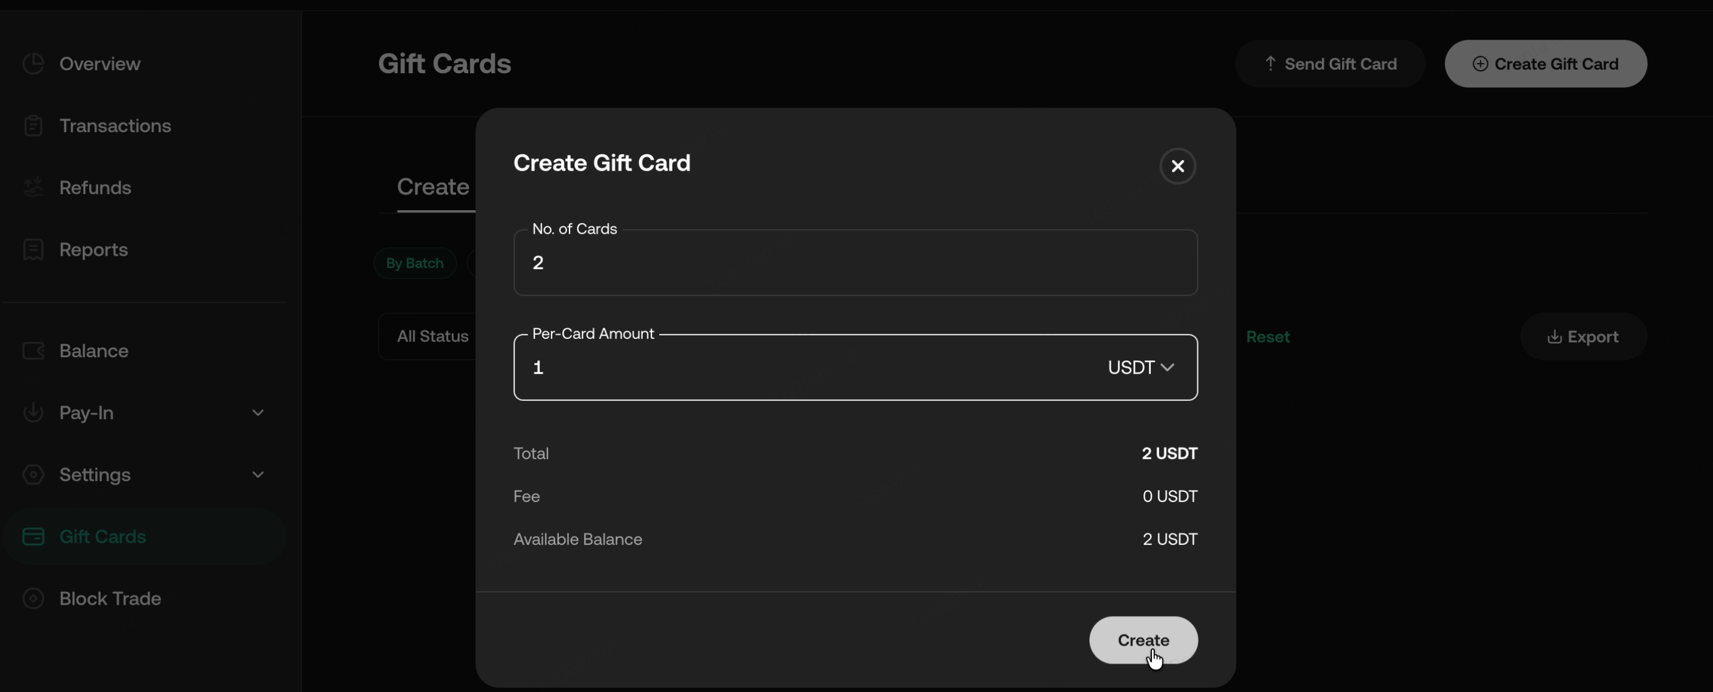Click the Balance wallet icon
This screenshot has height=692, width=1713.
point(33,350)
